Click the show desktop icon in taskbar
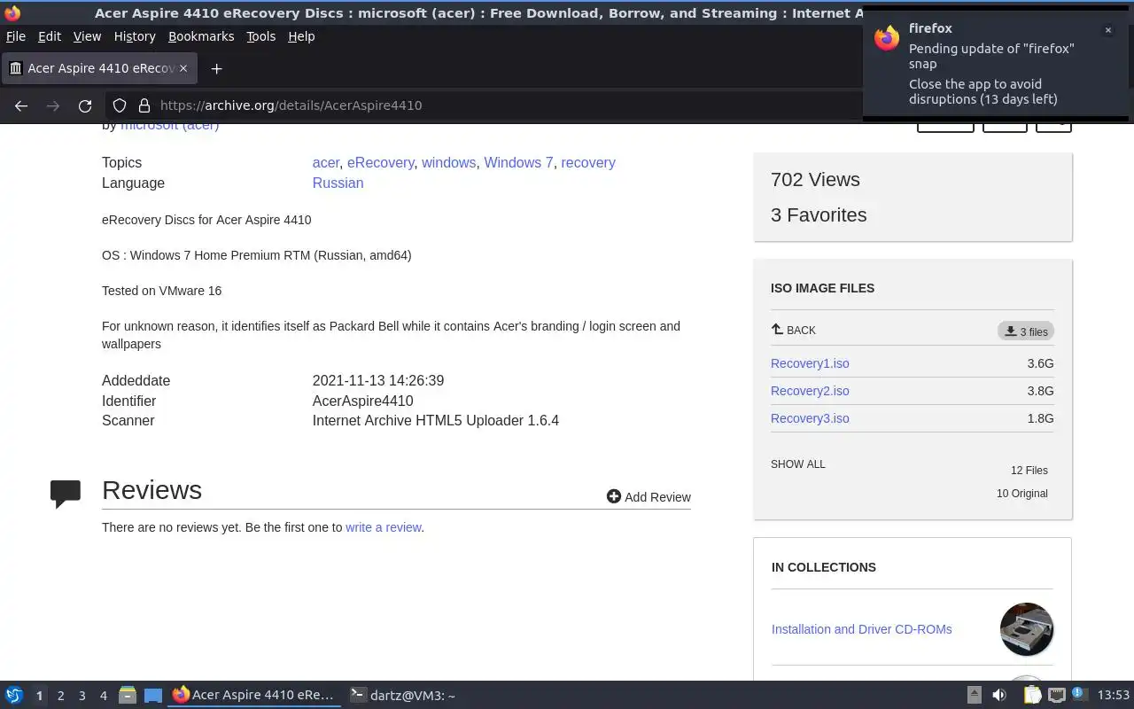 click(153, 696)
